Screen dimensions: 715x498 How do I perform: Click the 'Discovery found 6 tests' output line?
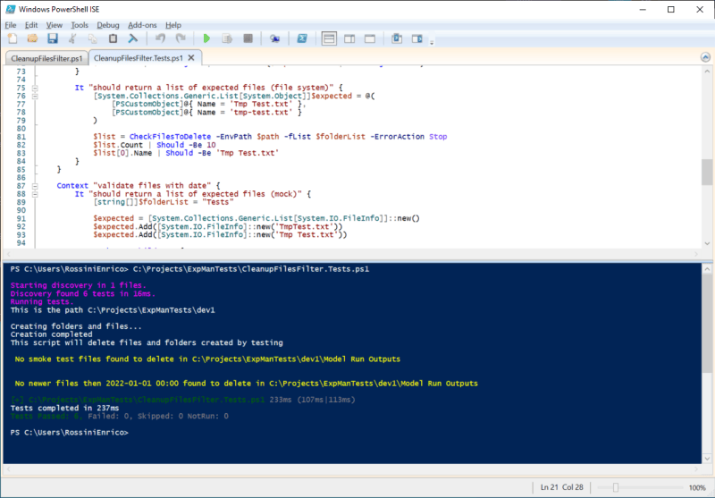83,293
